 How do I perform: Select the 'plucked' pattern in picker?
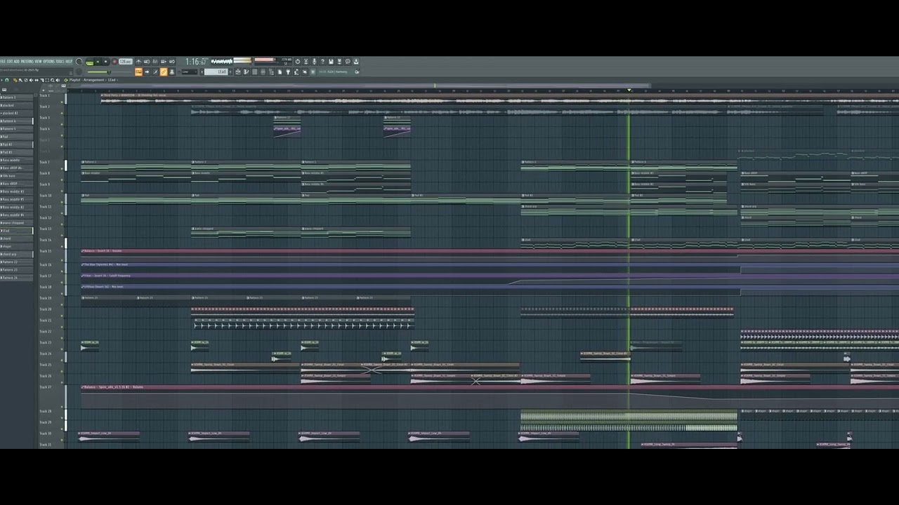tap(17, 105)
